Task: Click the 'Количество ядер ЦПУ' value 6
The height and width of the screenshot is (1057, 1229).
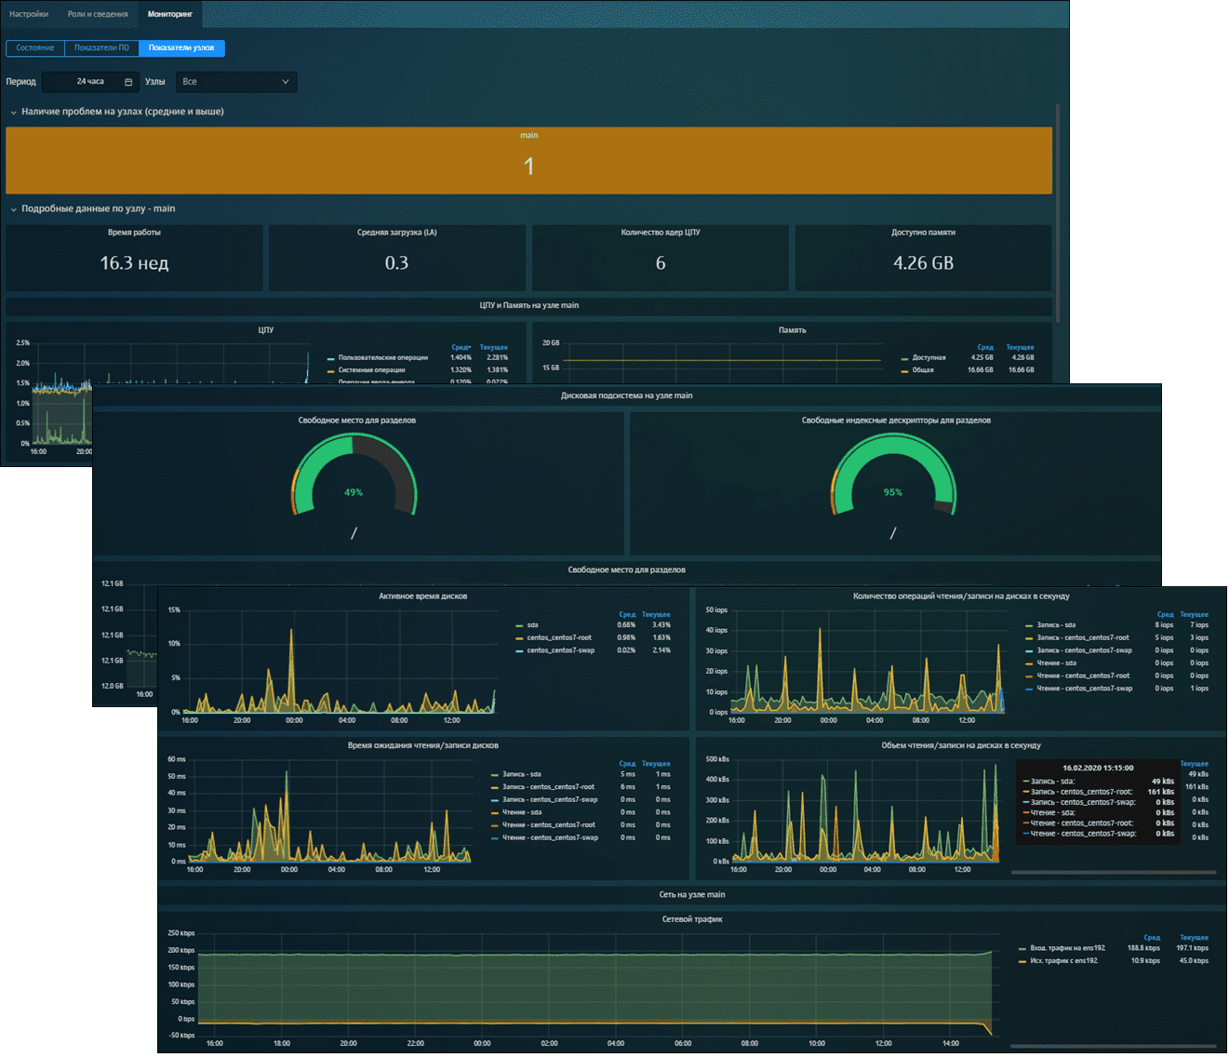Action: (661, 263)
